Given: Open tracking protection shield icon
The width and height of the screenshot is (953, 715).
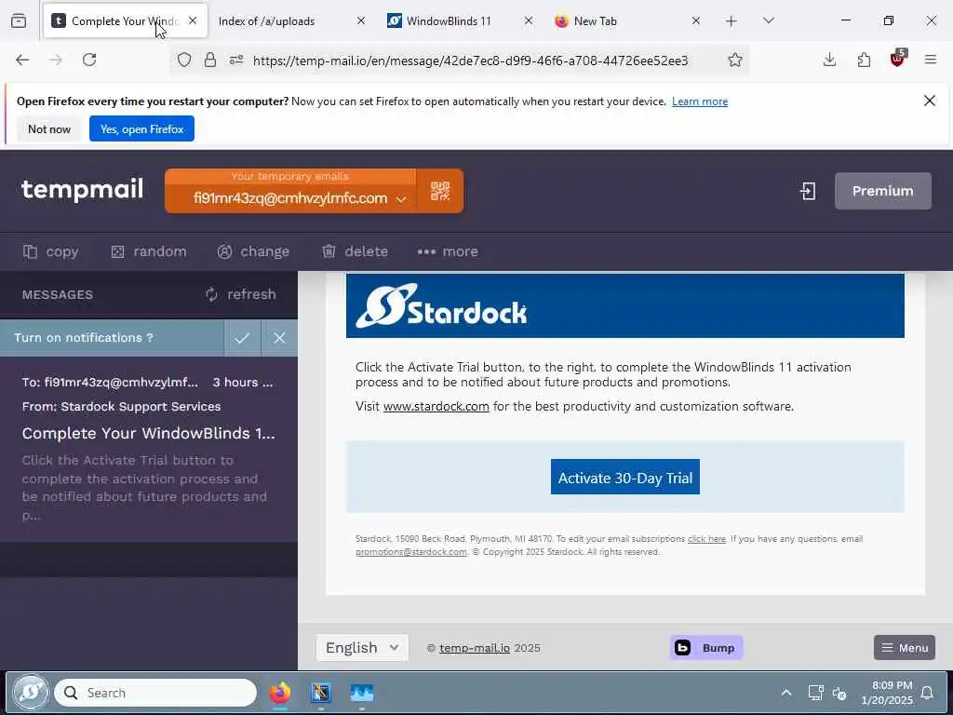Looking at the screenshot, I should [x=184, y=60].
